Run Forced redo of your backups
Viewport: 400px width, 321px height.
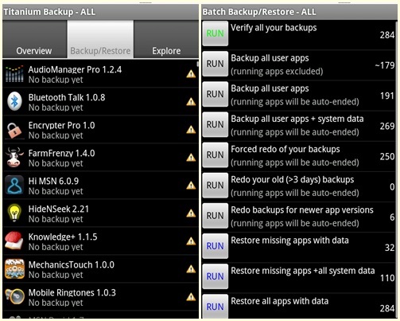pyautogui.click(x=215, y=155)
